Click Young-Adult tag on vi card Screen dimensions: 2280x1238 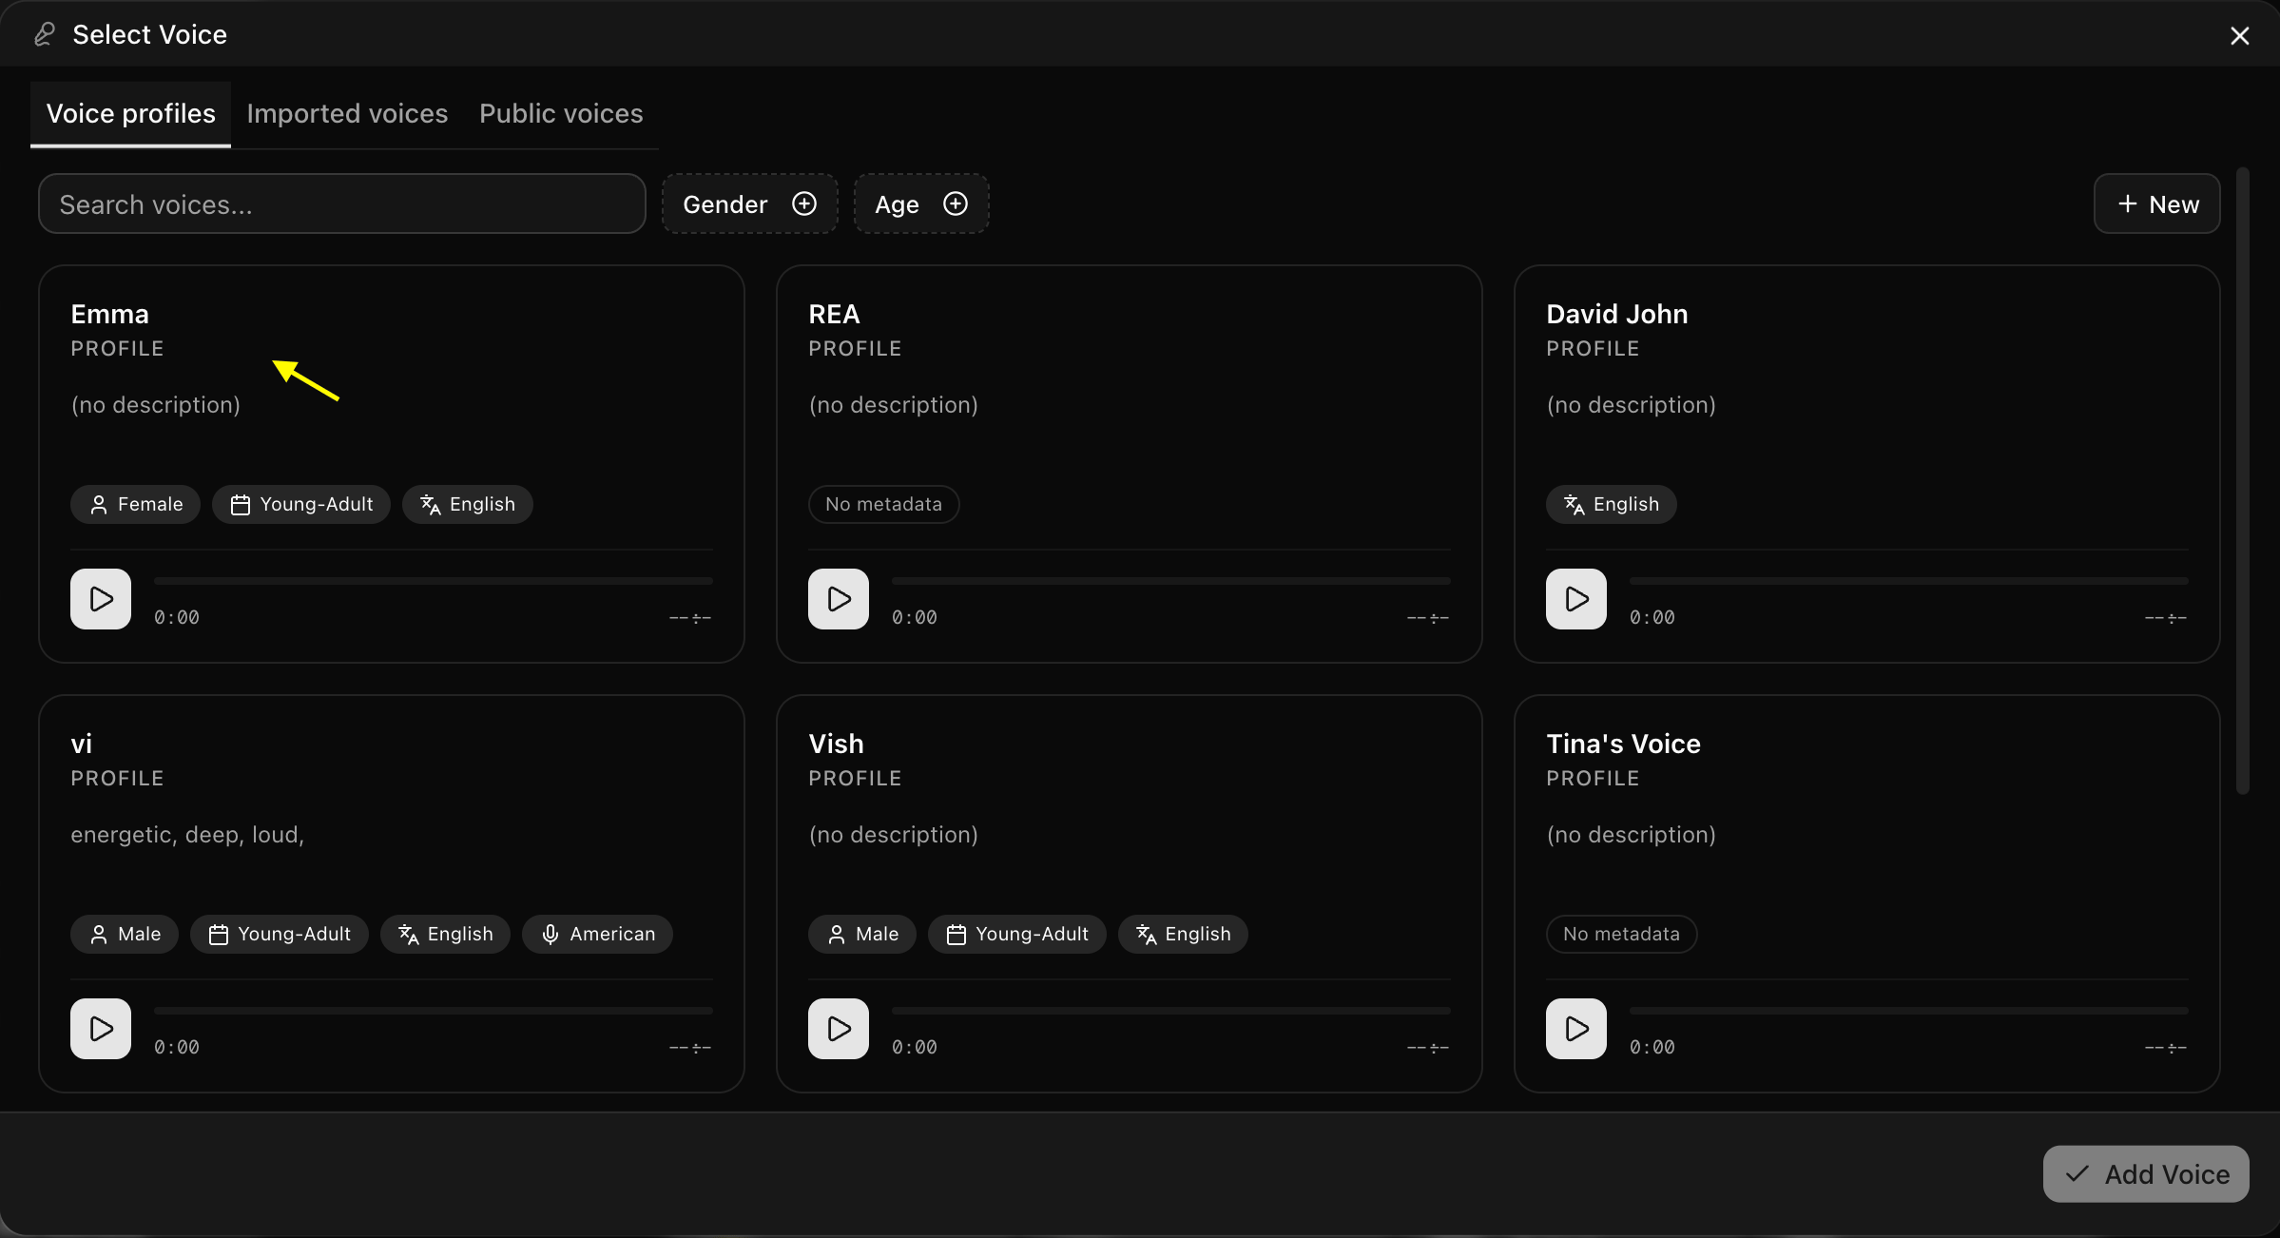(x=280, y=934)
